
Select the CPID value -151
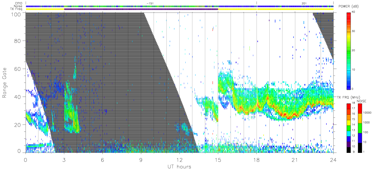pos(150,3)
